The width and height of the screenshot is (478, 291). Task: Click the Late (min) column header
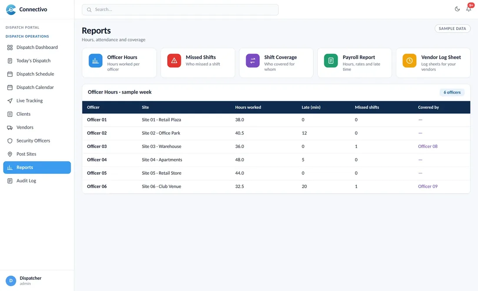pyautogui.click(x=311, y=108)
